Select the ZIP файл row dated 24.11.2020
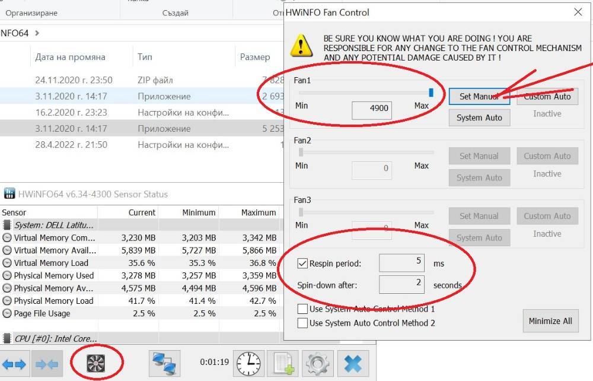Image resolution: width=593 pixels, height=381 pixels. point(142,80)
